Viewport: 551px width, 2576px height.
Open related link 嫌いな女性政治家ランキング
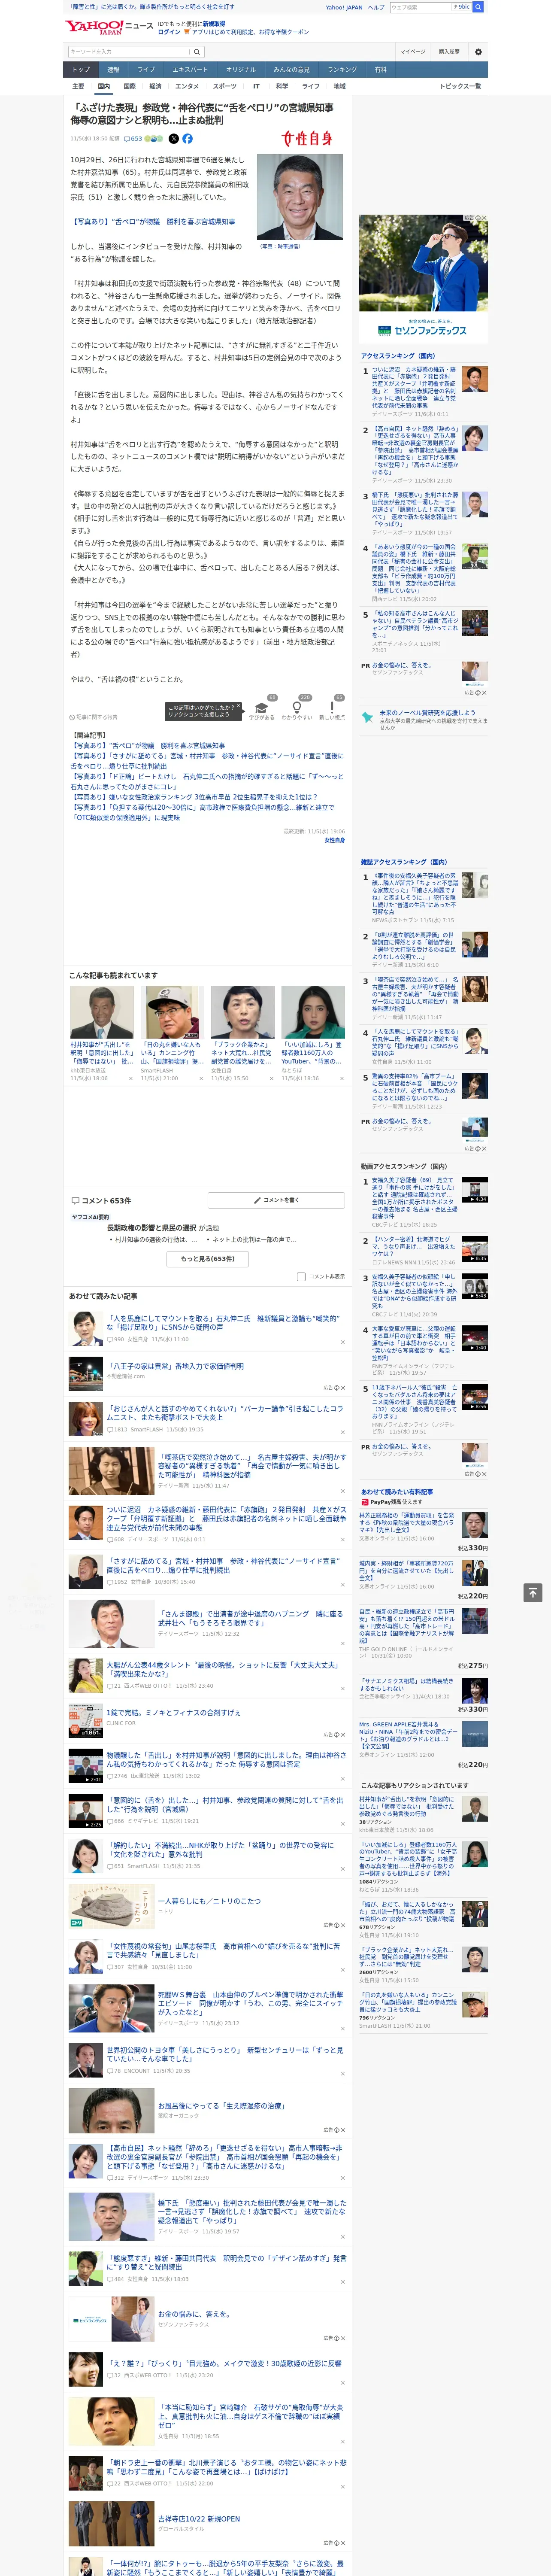click(x=195, y=797)
